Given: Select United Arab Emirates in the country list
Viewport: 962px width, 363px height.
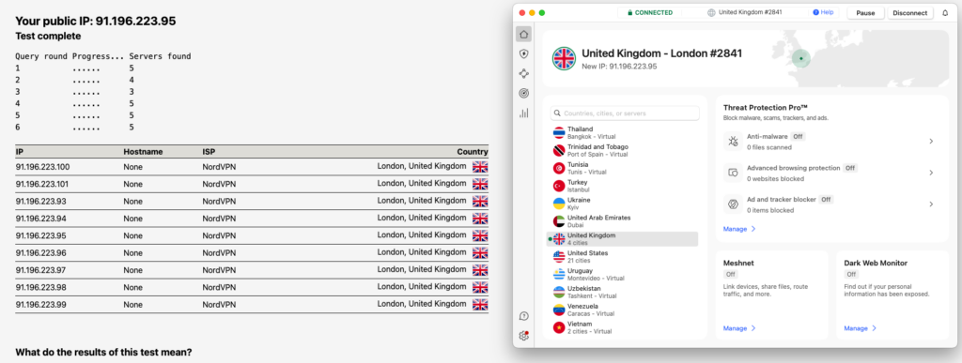Looking at the screenshot, I should (x=622, y=221).
